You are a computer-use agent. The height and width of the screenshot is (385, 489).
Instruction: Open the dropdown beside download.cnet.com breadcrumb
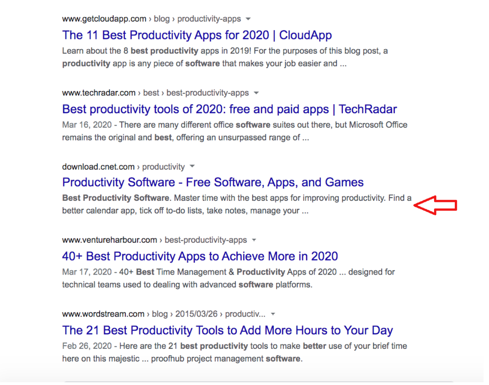[x=192, y=166]
